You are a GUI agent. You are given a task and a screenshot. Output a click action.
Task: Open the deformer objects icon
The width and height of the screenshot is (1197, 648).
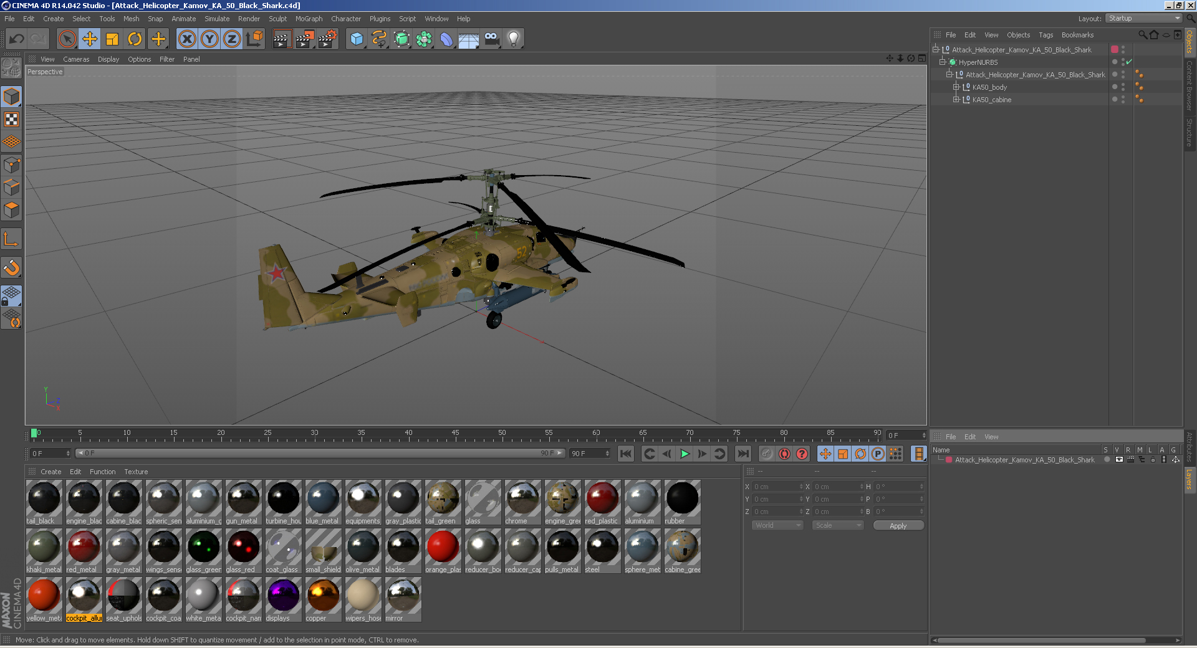coord(446,39)
